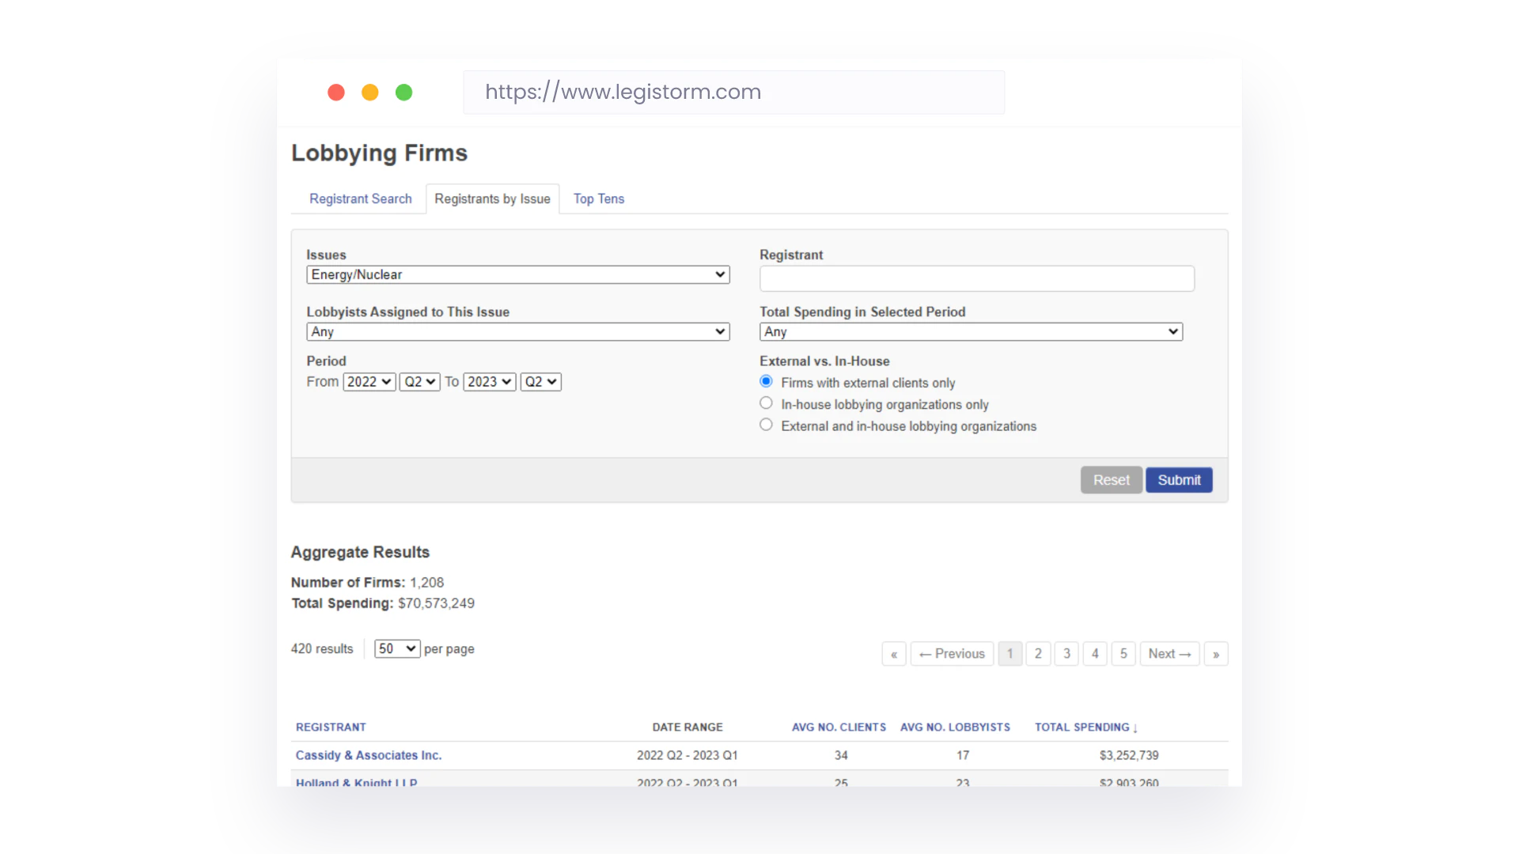
Task: Jump to first page using double-left-arrow control
Action: [894, 654]
